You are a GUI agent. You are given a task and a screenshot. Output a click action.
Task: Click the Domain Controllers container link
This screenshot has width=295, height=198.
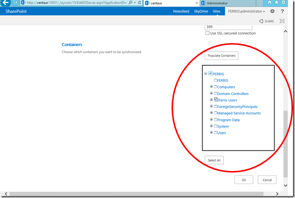tap(232, 93)
